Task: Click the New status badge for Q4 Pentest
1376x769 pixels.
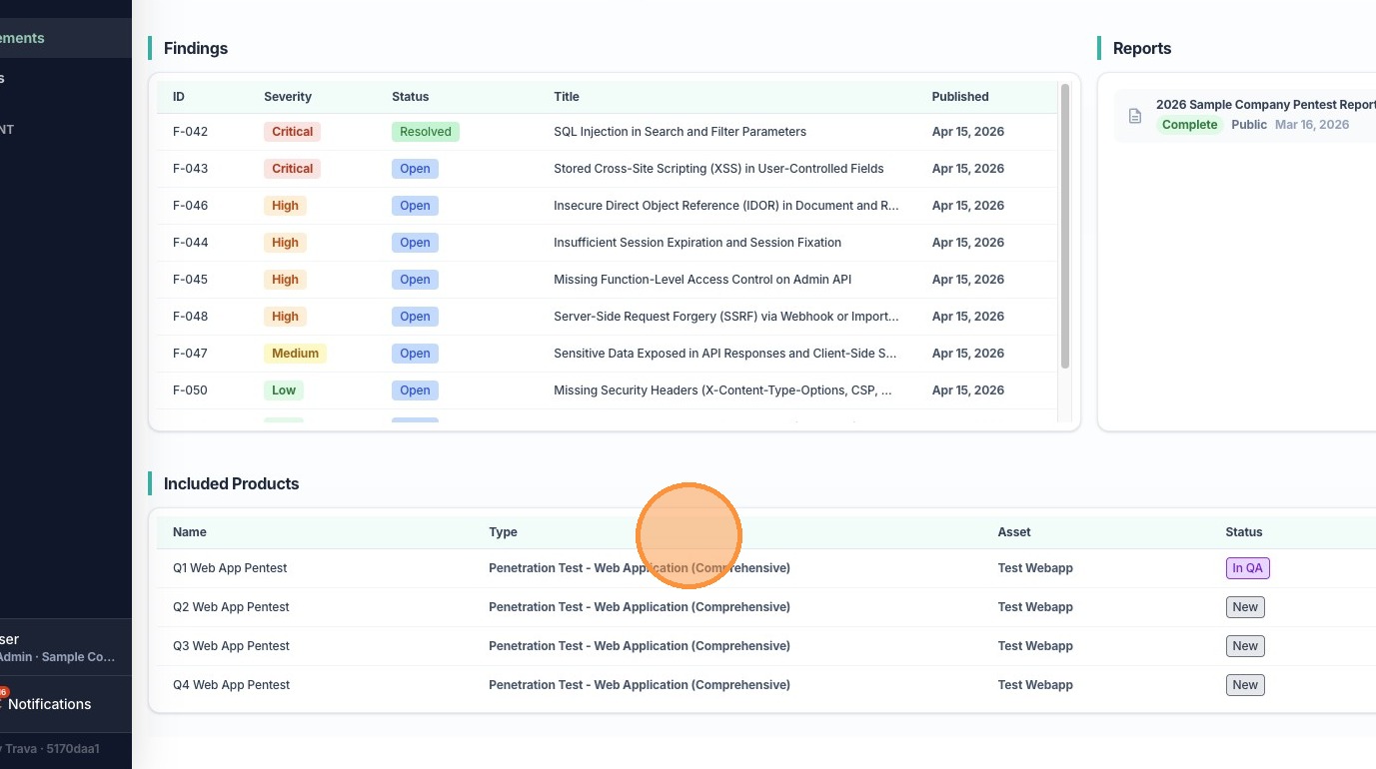Action: [1245, 685]
